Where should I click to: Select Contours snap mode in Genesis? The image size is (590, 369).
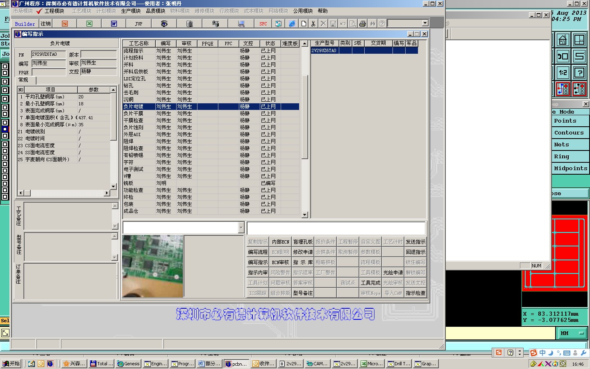pyautogui.click(x=570, y=133)
